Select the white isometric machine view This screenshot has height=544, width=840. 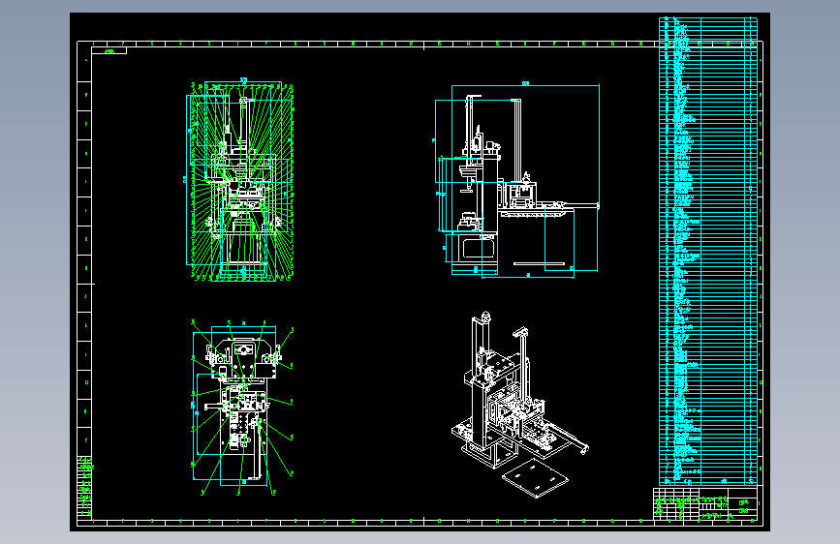point(519,405)
